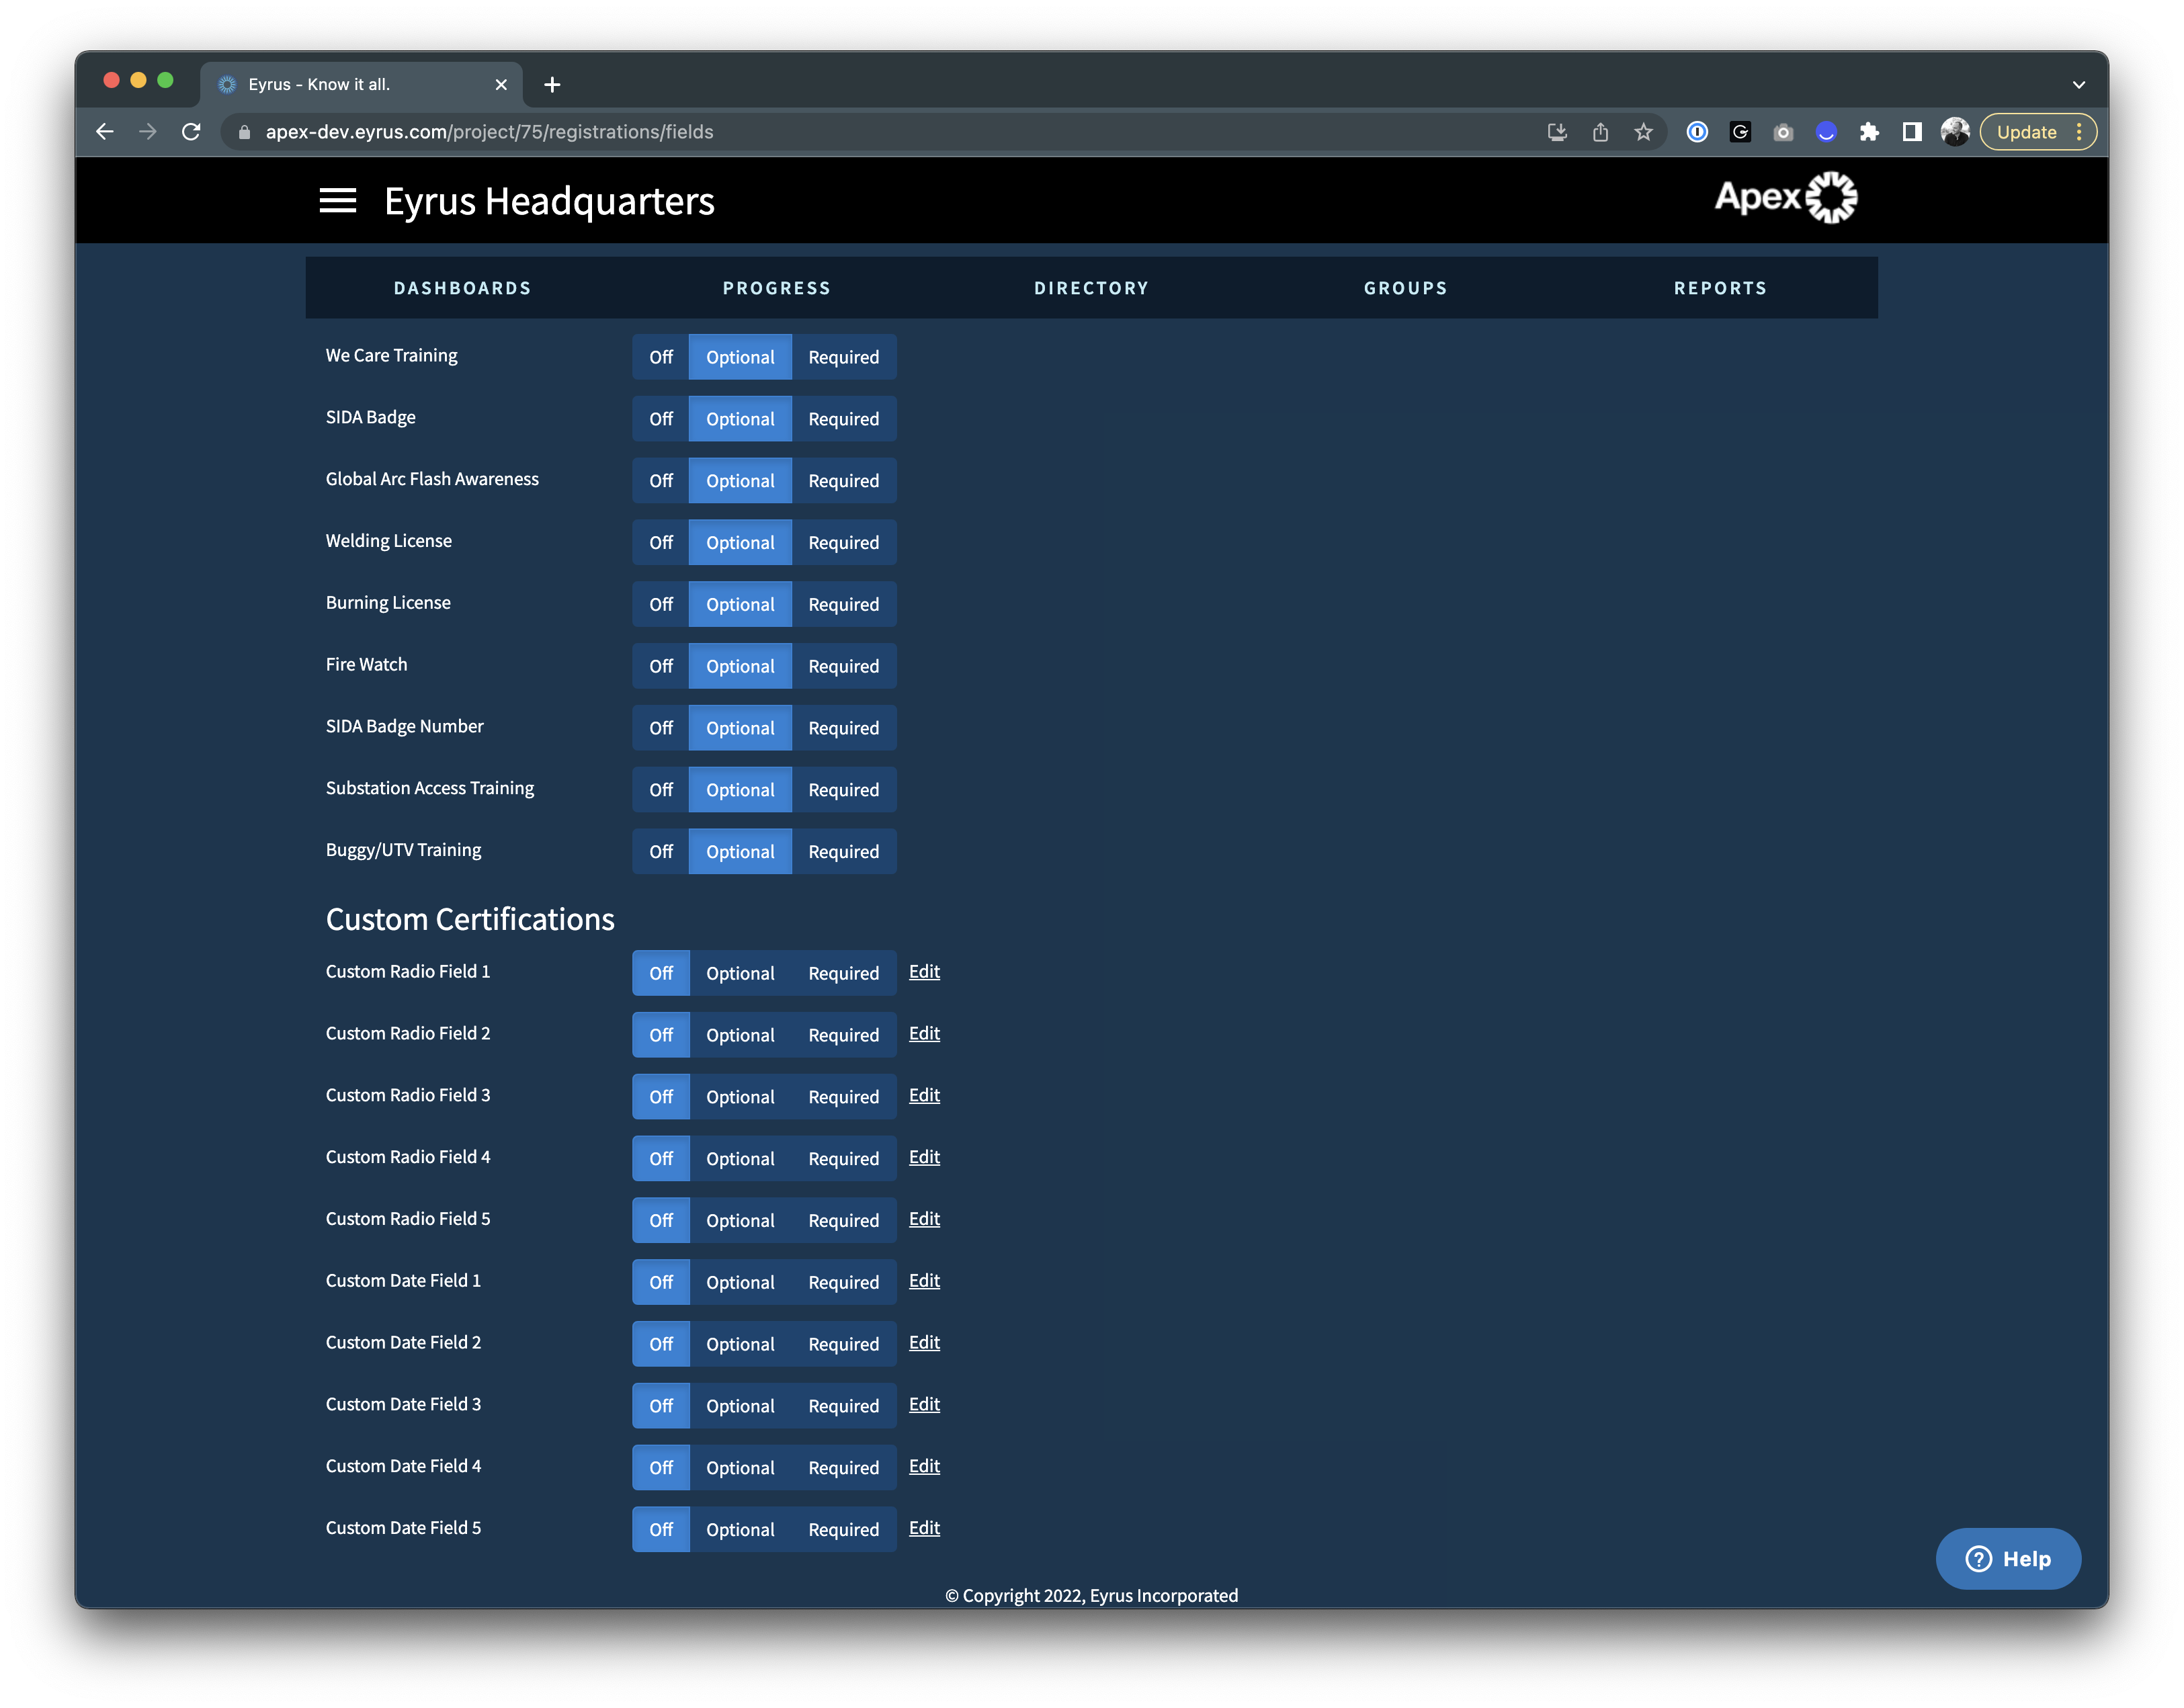Edit Custom Radio Field 2
2184x1708 pixels.
point(924,1034)
